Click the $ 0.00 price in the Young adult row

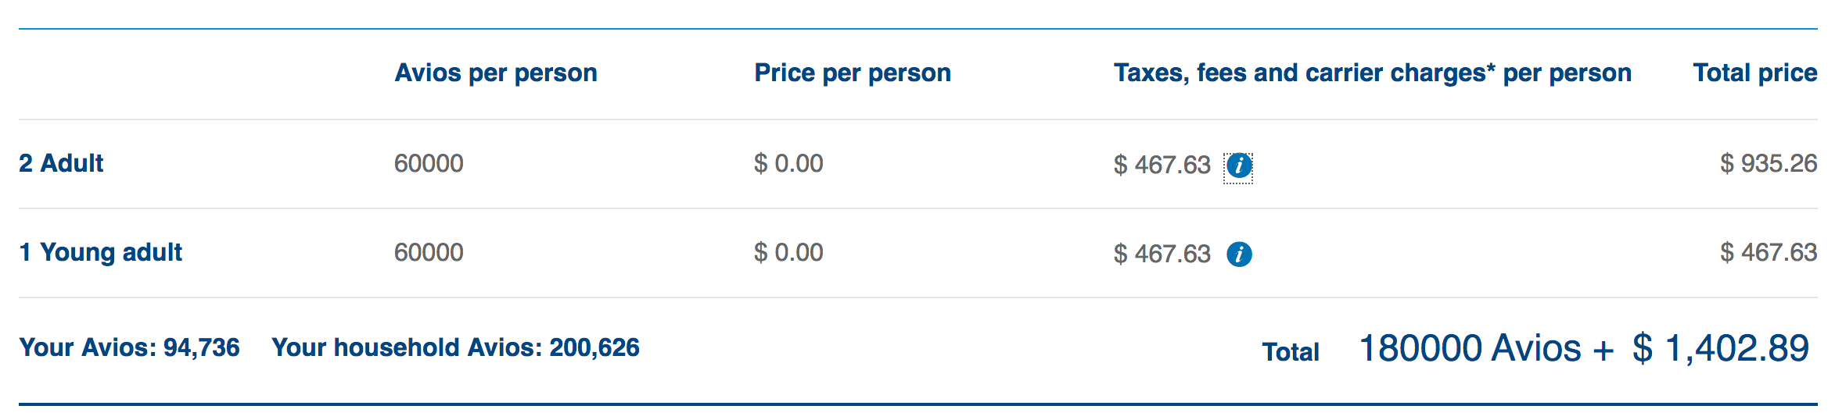pyautogui.click(x=788, y=252)
